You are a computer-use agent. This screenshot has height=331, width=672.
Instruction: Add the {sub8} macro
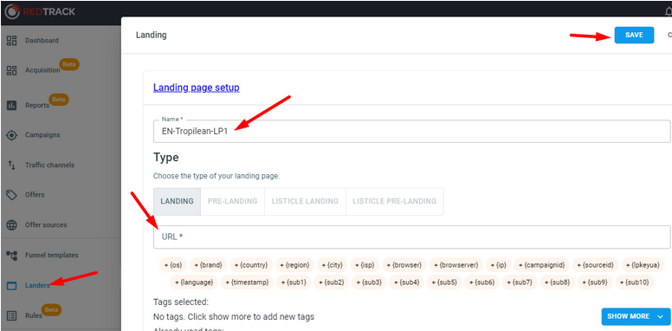pos(557,282)
